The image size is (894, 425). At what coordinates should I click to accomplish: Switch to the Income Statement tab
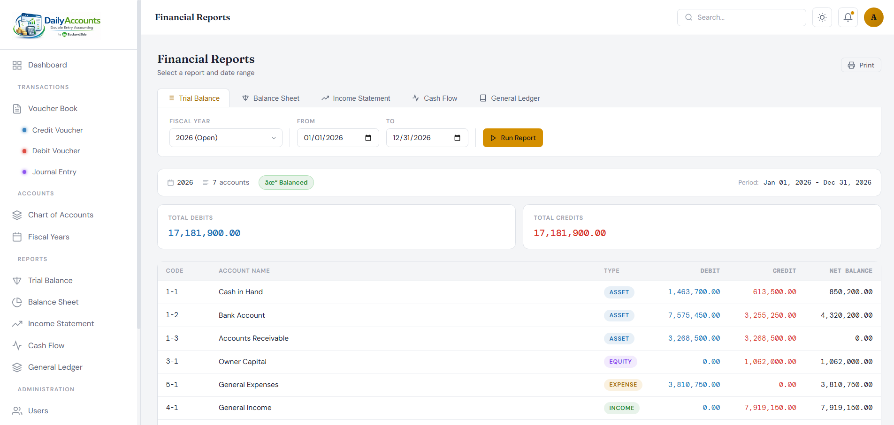(x=356, y=98)
